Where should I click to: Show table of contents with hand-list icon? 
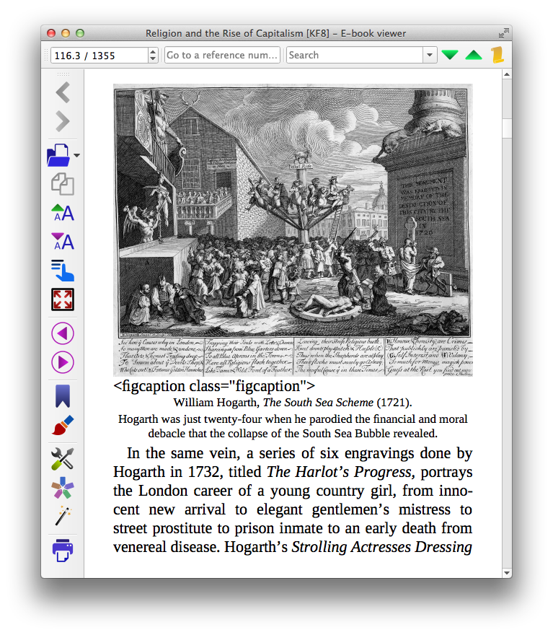coord(63,270)
